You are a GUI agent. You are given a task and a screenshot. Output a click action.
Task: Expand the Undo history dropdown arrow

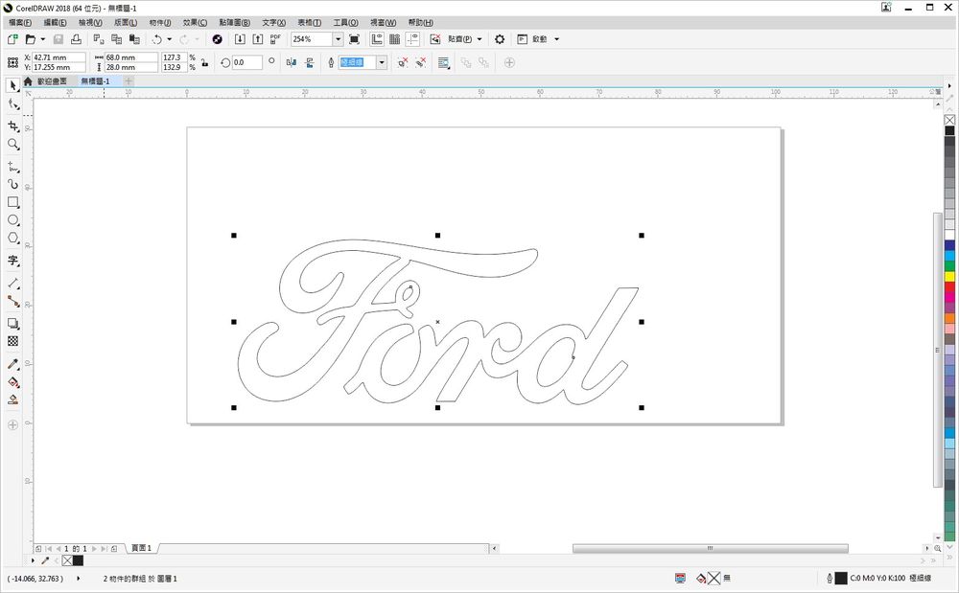pos(170,39)
